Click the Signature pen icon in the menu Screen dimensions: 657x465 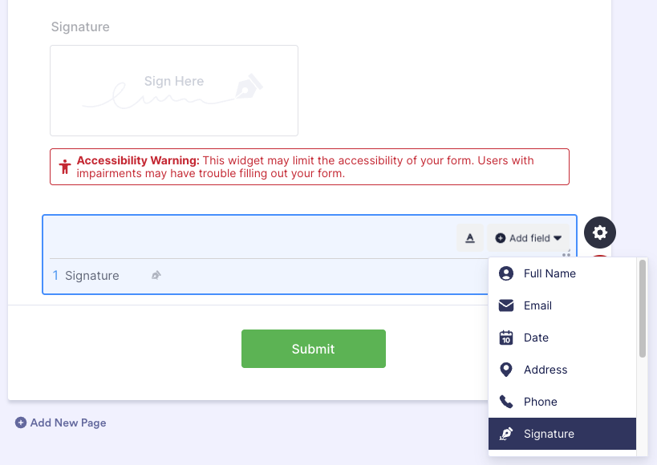pyautogui.click(x=505, y=434)
